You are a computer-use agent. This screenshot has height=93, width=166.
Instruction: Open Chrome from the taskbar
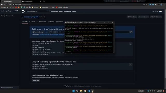pyautogui.click(x=85, y=91)
